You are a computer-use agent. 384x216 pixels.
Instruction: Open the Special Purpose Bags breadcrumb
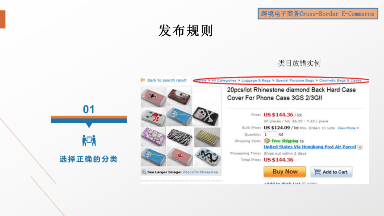coord(295,80)
